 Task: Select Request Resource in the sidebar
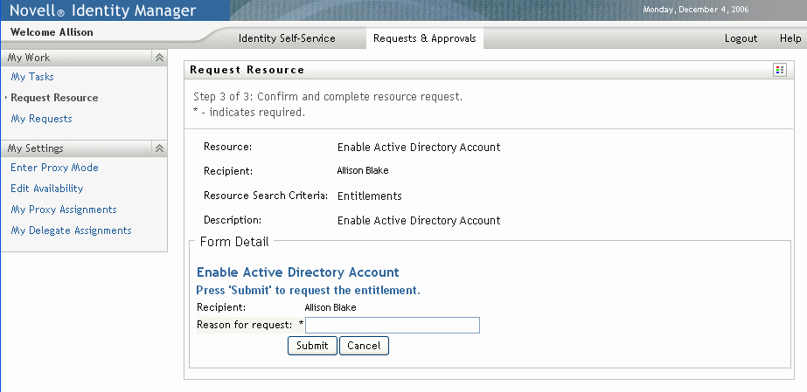(x=54, y=98)
